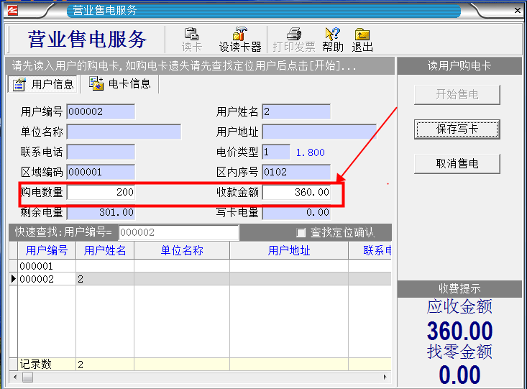Switch to the 用户信息 tab
Viewport: 527px width, 389px height.
coord(44,84)
